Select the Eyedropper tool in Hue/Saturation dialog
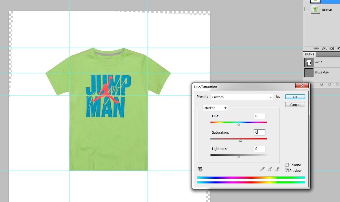This screenshot has height=202, width=340. (263, 169)
